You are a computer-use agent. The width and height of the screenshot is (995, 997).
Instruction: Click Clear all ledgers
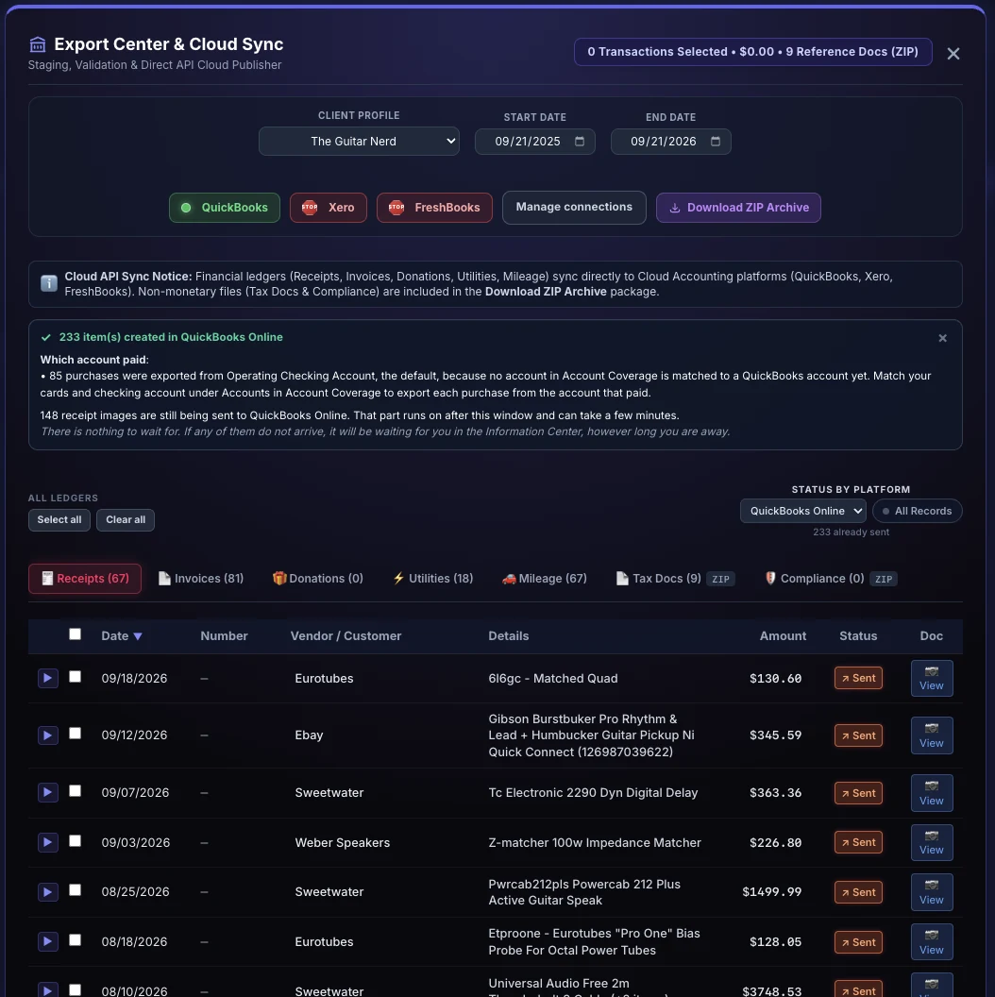126,520
